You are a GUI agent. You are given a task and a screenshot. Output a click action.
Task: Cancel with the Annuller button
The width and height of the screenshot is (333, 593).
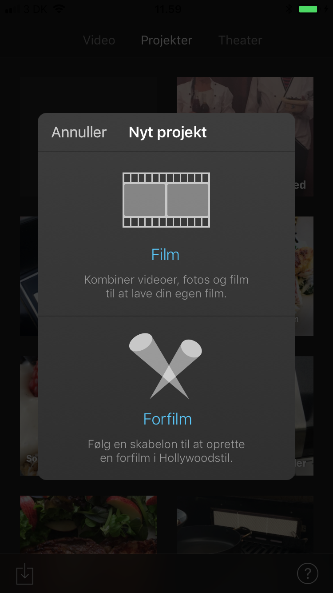79,132
